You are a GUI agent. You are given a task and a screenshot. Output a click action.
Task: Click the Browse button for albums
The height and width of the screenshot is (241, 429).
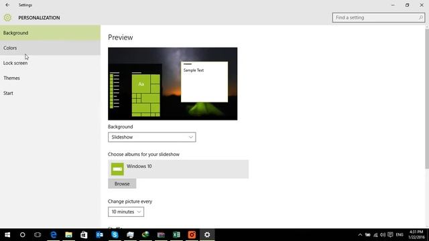[x=122, y=184]
